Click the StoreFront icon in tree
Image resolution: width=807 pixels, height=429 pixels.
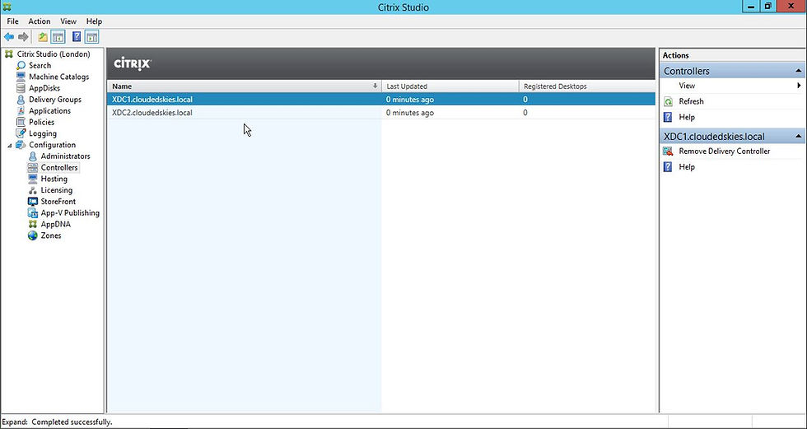(32, 202)
